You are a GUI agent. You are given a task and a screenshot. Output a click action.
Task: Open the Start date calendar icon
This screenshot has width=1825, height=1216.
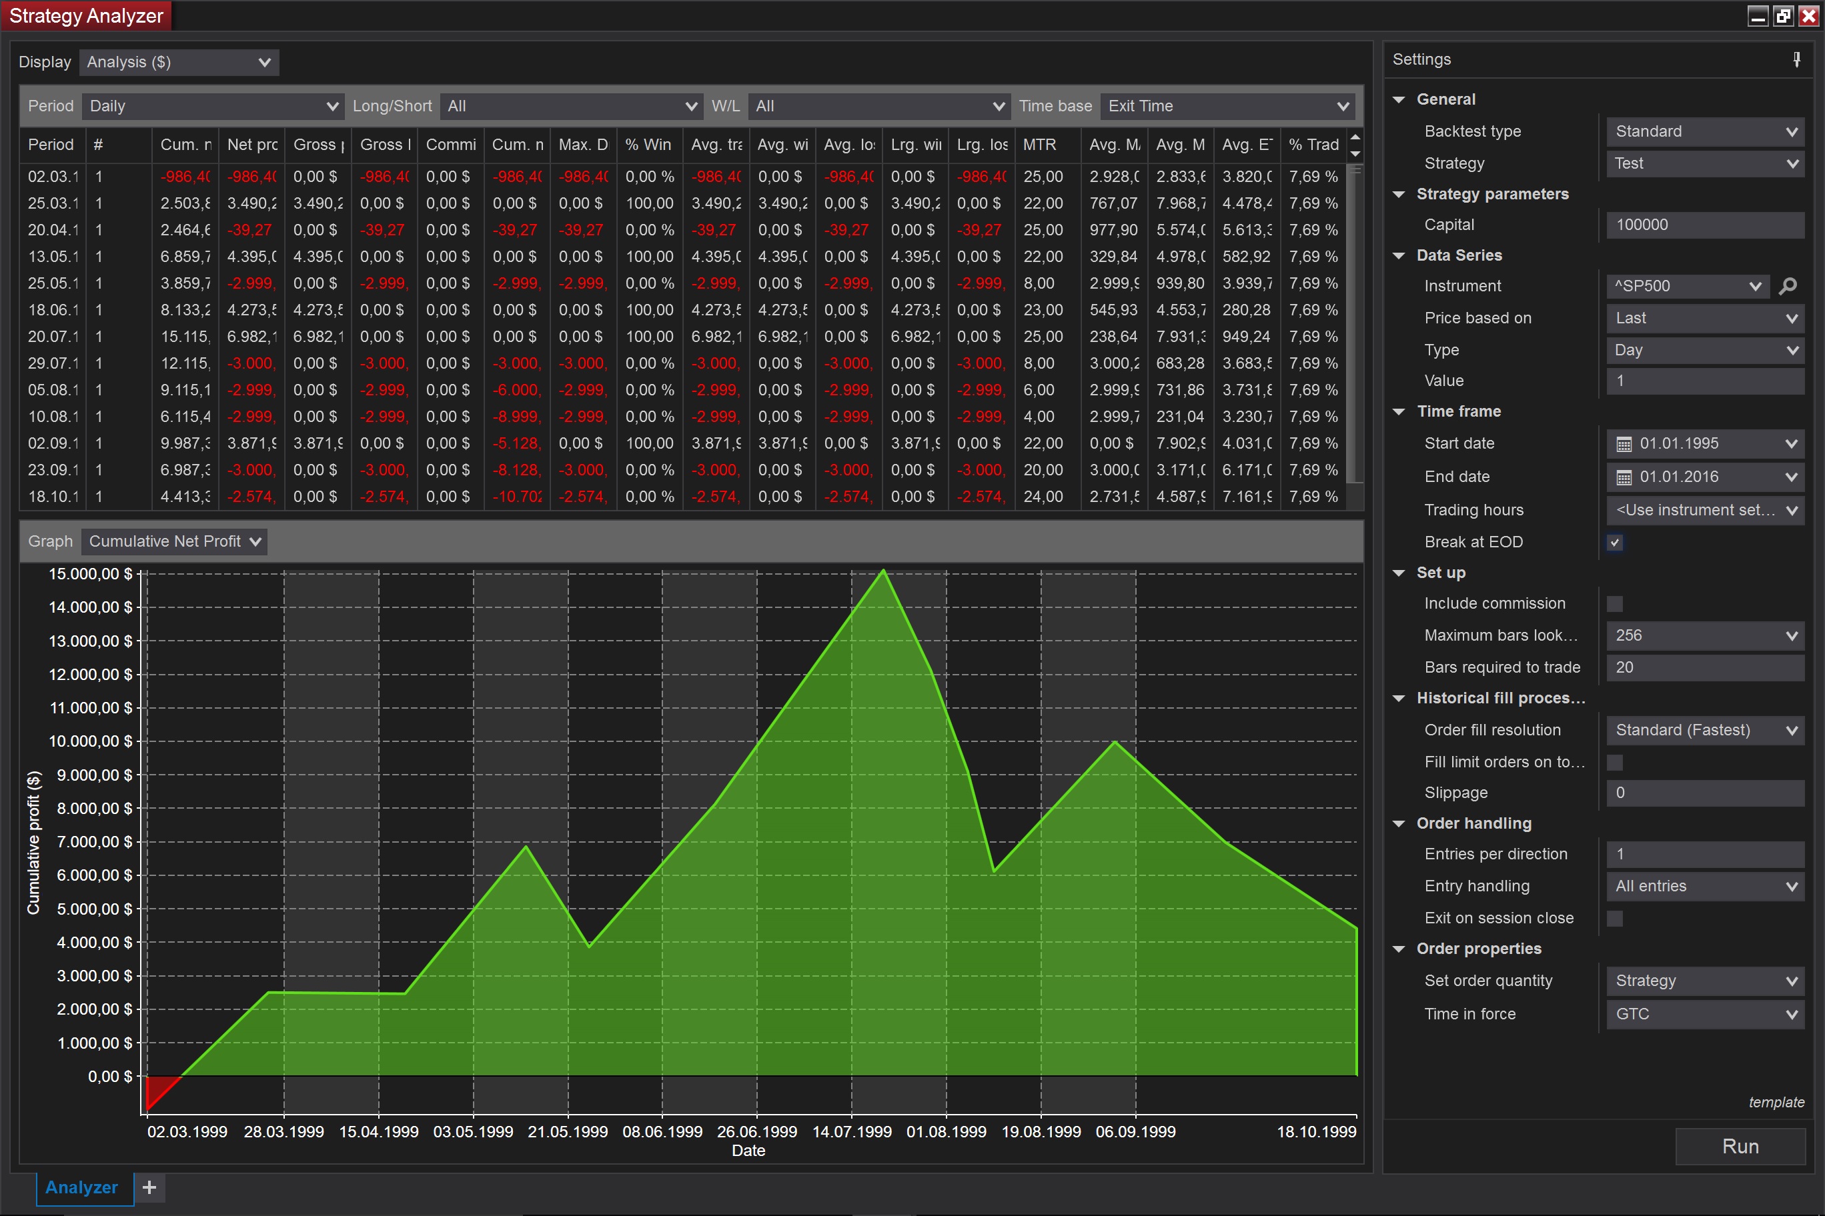pos(1624,445)
